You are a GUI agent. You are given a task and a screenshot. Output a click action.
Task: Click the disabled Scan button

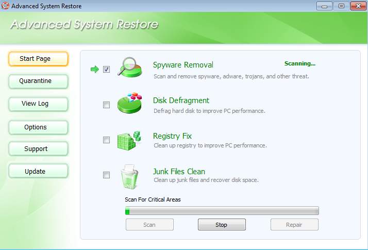[x=149, y=225]
